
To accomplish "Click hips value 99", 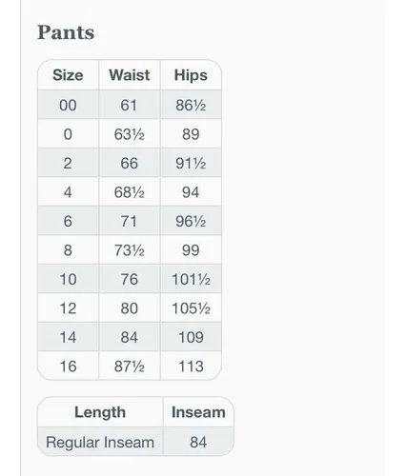I will (x=191, y=250).
